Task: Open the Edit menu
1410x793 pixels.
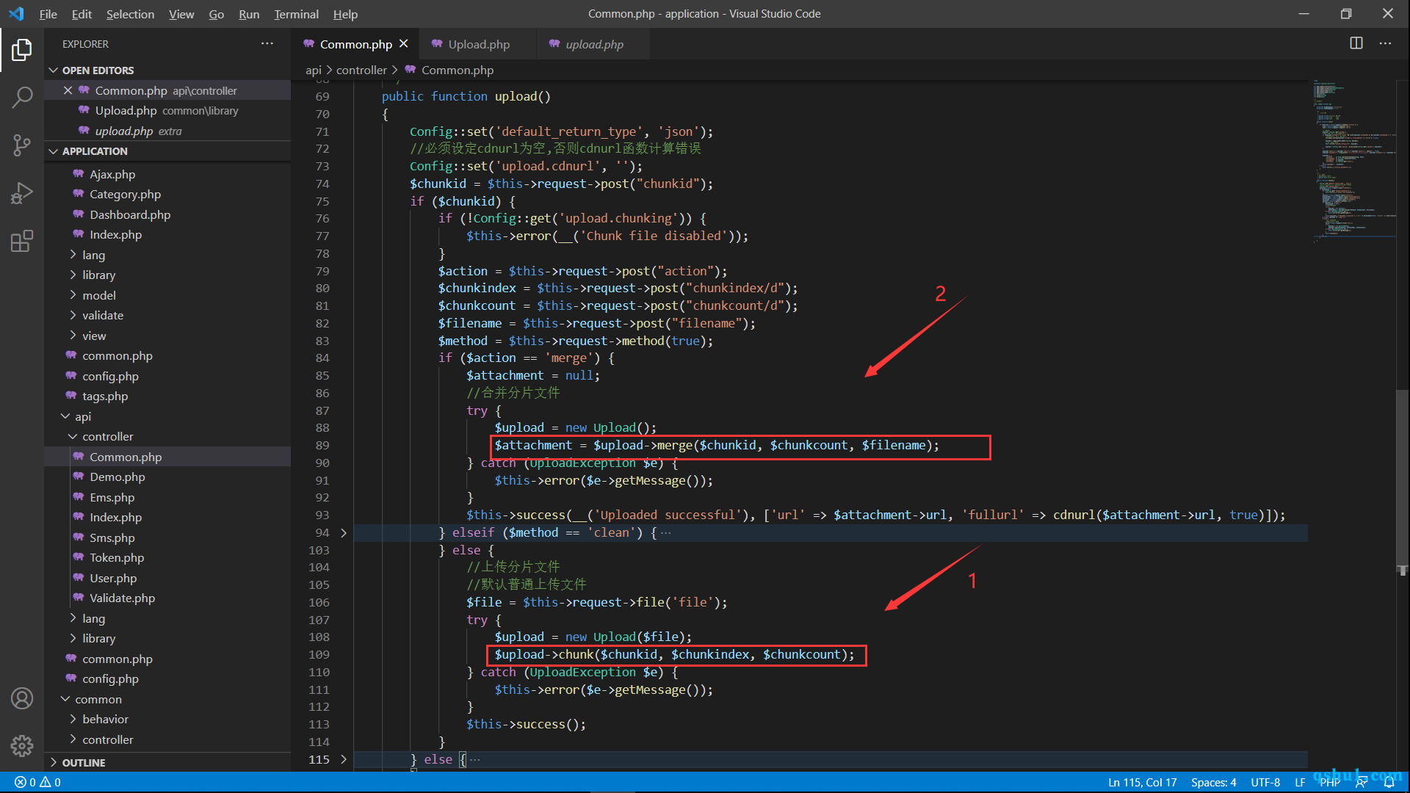Action: (82, 14)
